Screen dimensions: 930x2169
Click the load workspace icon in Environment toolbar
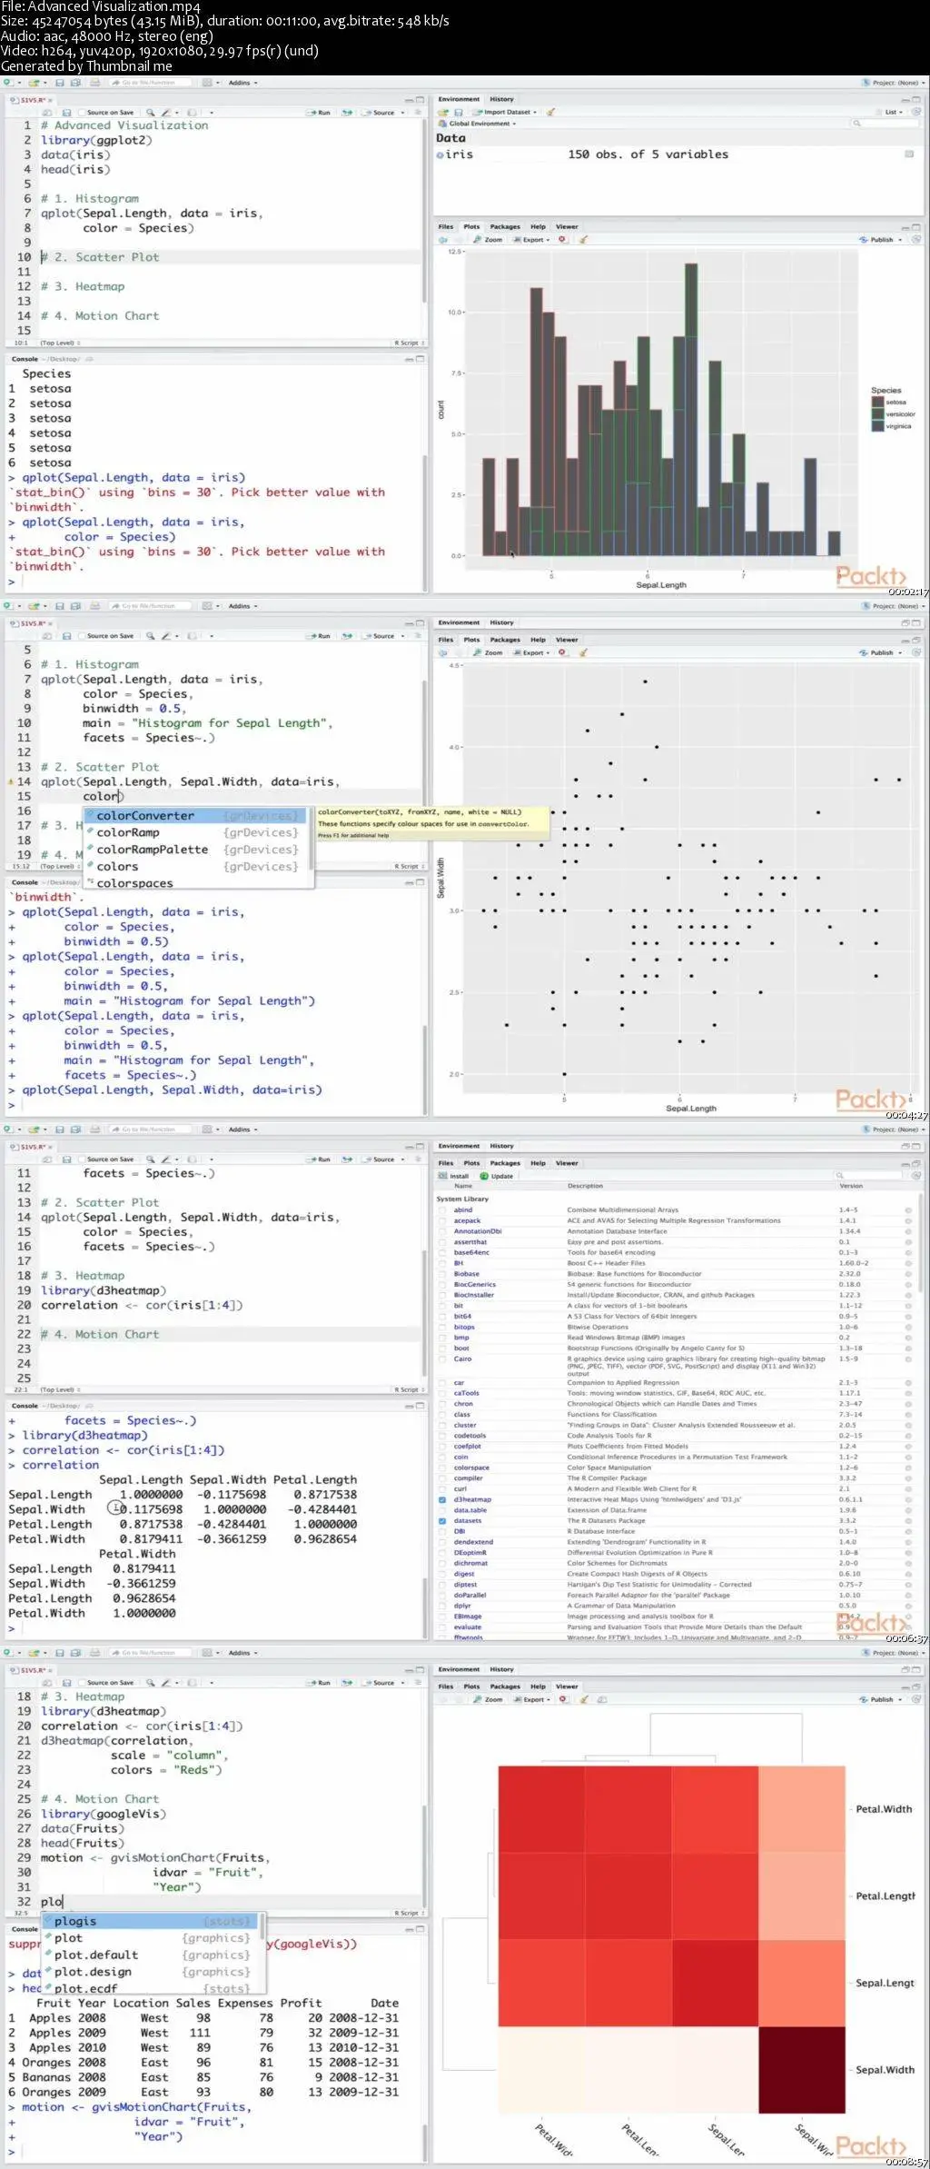click(443, 113)
